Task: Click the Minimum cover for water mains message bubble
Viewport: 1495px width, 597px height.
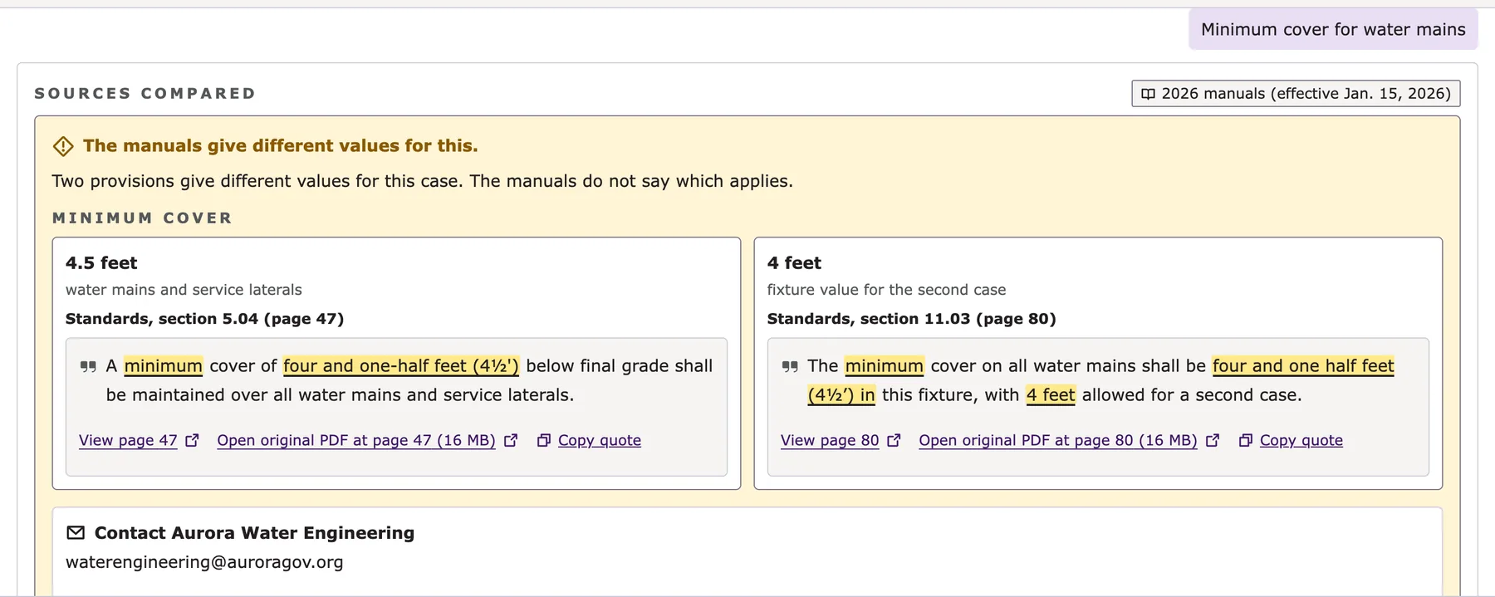Action: tap(1333, 30)
